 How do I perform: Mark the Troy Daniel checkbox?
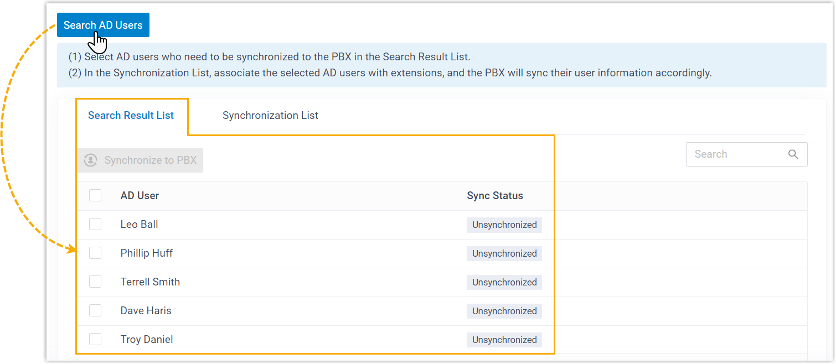[x=95, y=339]
